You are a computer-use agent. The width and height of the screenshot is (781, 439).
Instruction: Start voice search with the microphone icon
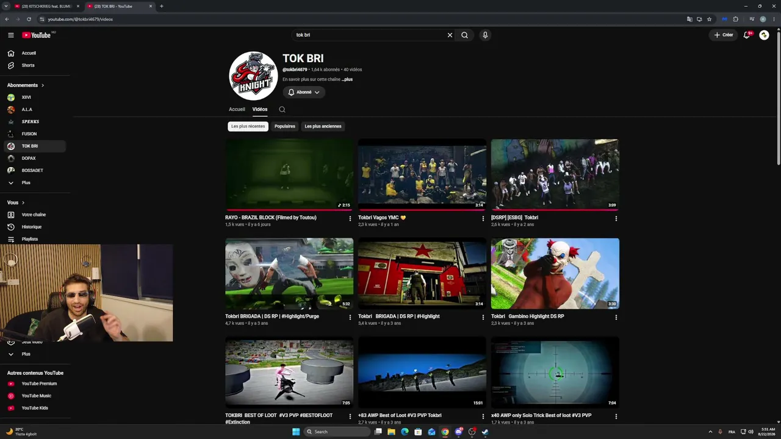point(485,35)
